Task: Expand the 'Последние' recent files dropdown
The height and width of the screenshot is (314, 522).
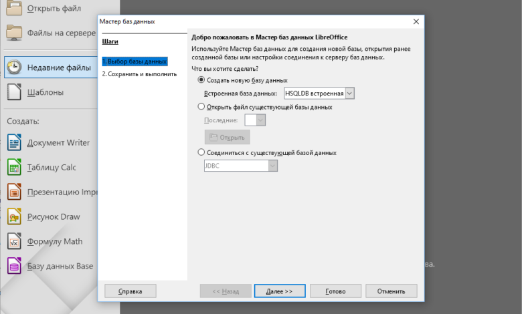Action: click(x=261, y=120)
